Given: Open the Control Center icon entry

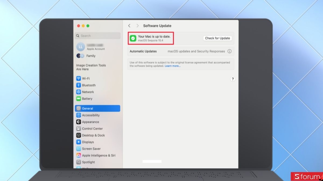Looking at the screenshot, I should point(78,128).
